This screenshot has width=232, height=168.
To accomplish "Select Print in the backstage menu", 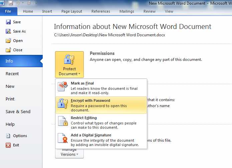I will click(x=21, y=99).
